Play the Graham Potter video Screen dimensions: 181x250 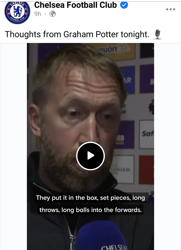(90, 156)
